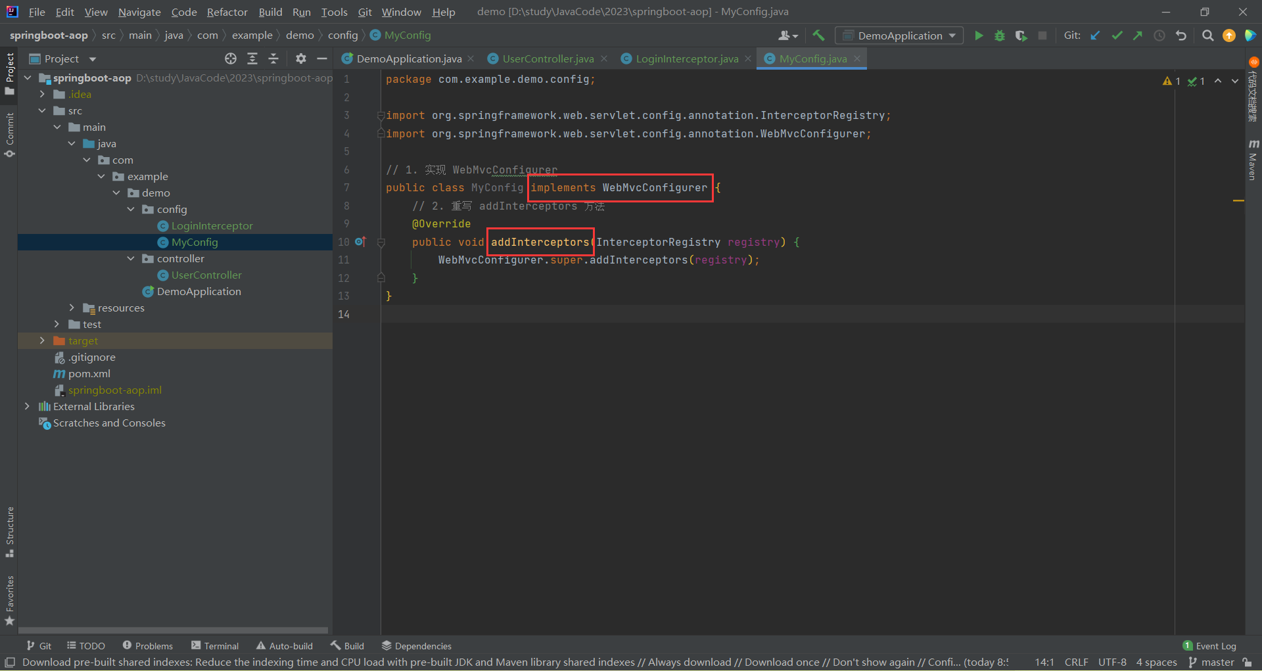The image size is (1262, 671).
Task: Open Maven tool window sidebar
Action: point(1253,159)
